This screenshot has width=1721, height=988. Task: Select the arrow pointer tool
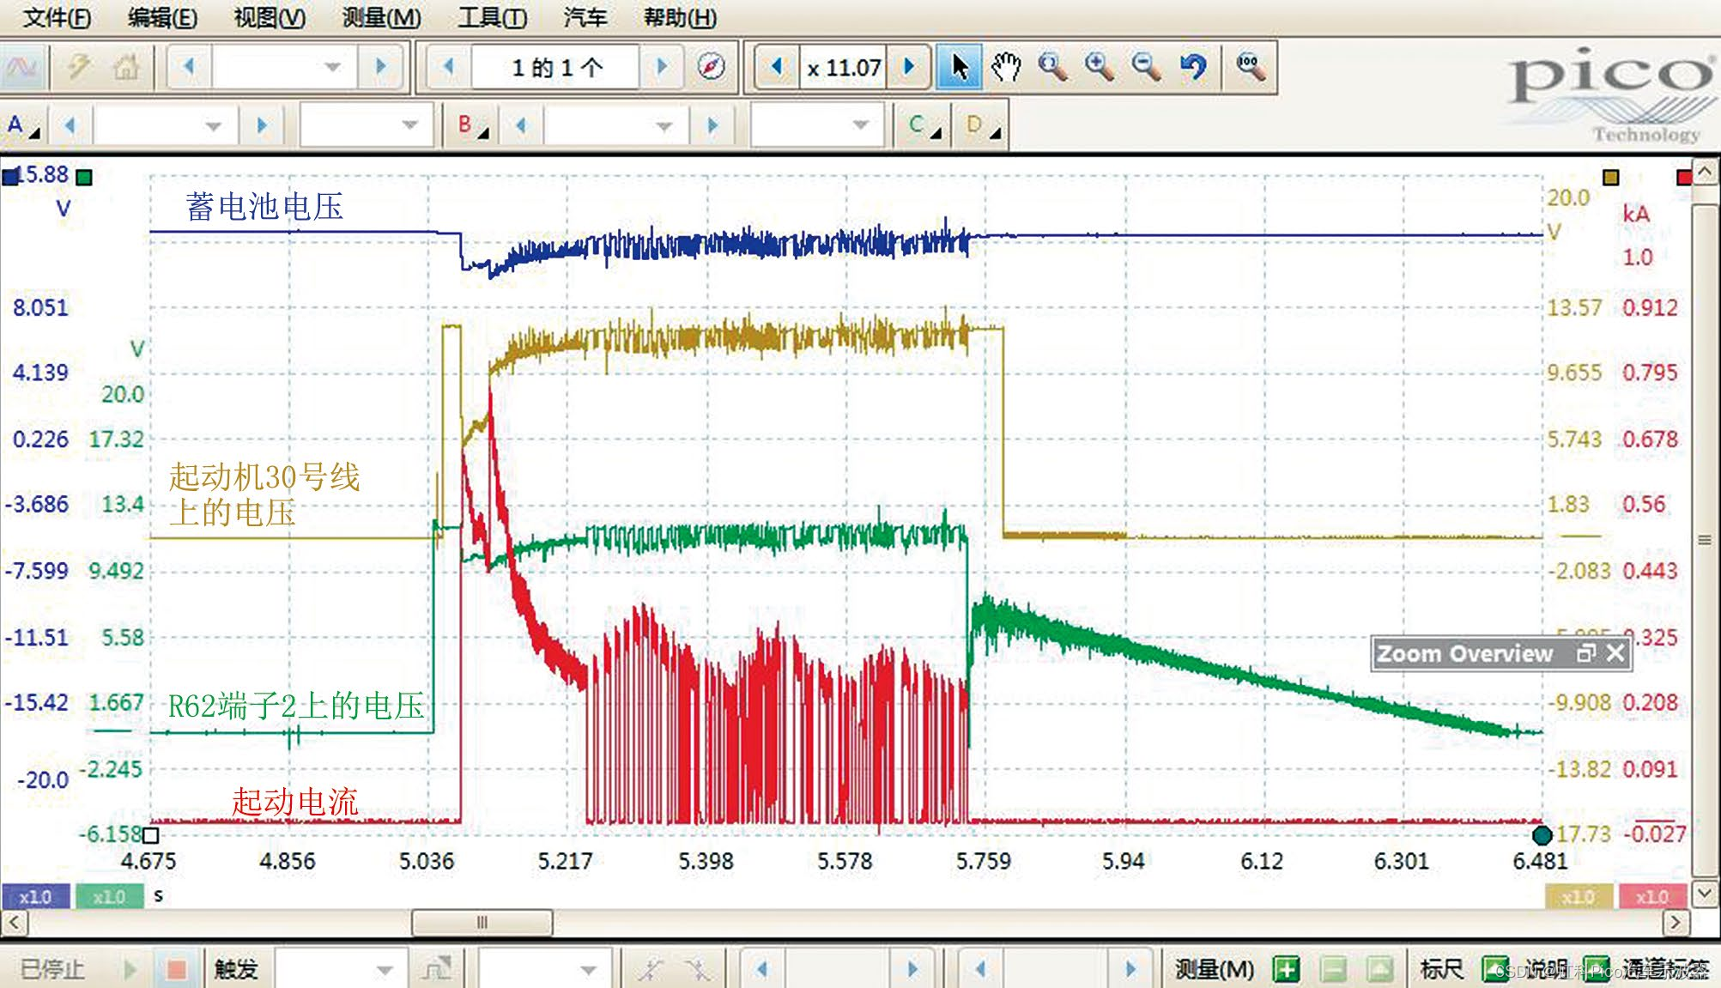tap(959, 67)
